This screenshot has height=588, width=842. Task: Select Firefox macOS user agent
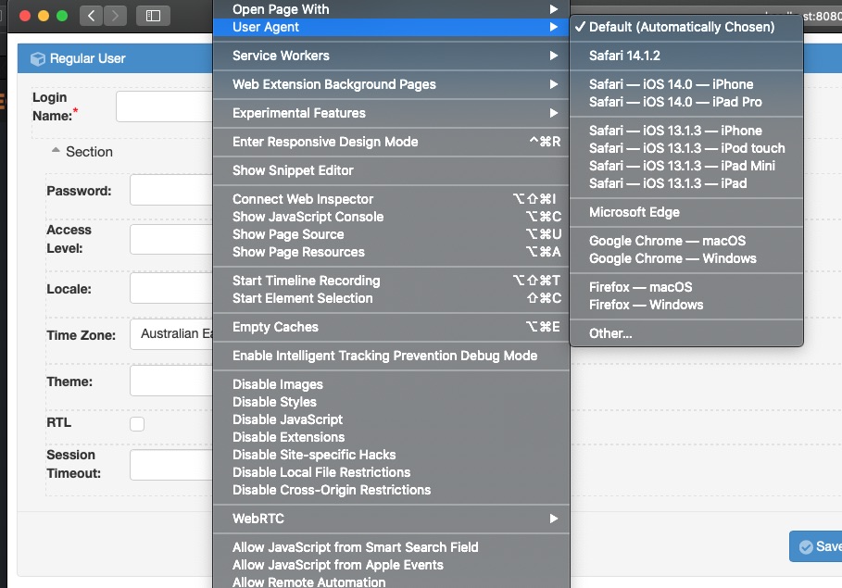point(686,287)
